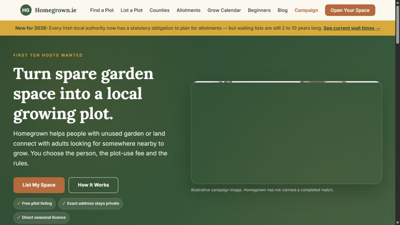Click the Open Your Space button
Image resolution: width=400 pixels, height=225 pixels.
[350, 10]
